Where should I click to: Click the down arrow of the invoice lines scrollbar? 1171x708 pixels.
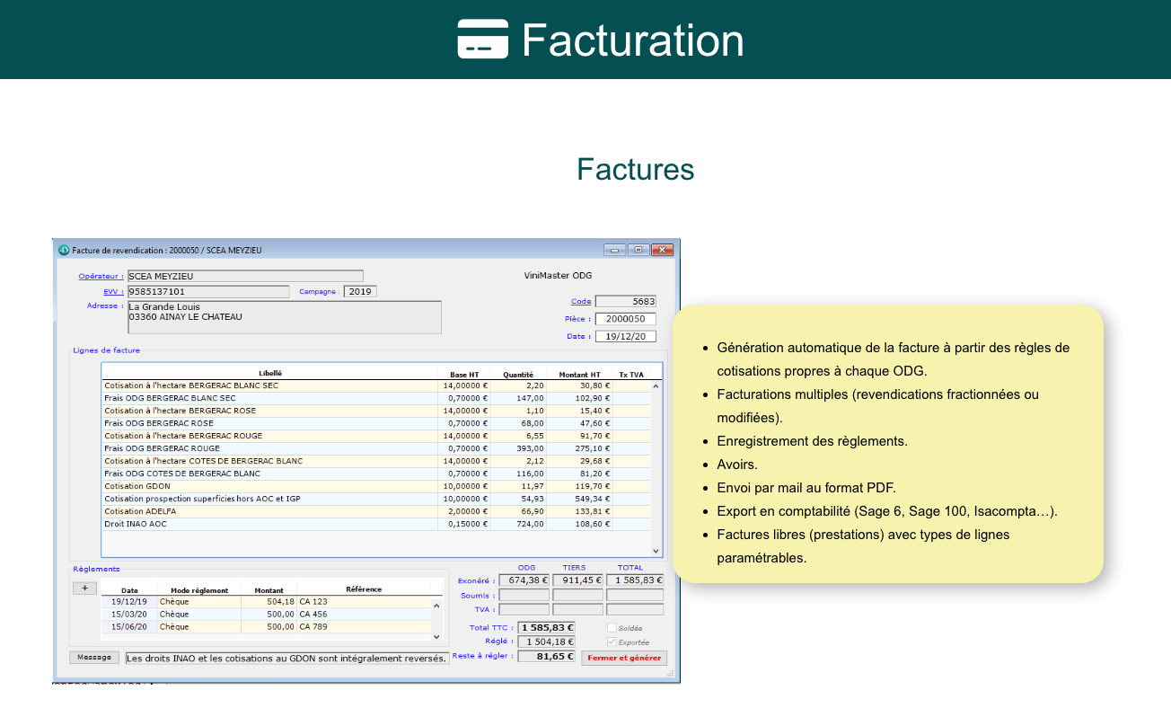pos(656,551)
